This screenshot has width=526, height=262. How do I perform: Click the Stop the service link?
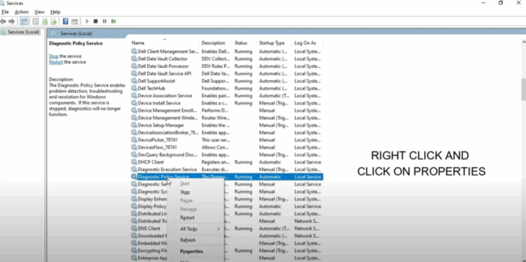[53, 56]
